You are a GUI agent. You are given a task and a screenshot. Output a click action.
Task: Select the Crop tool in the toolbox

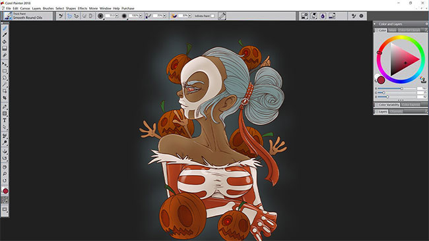(5, 97)
